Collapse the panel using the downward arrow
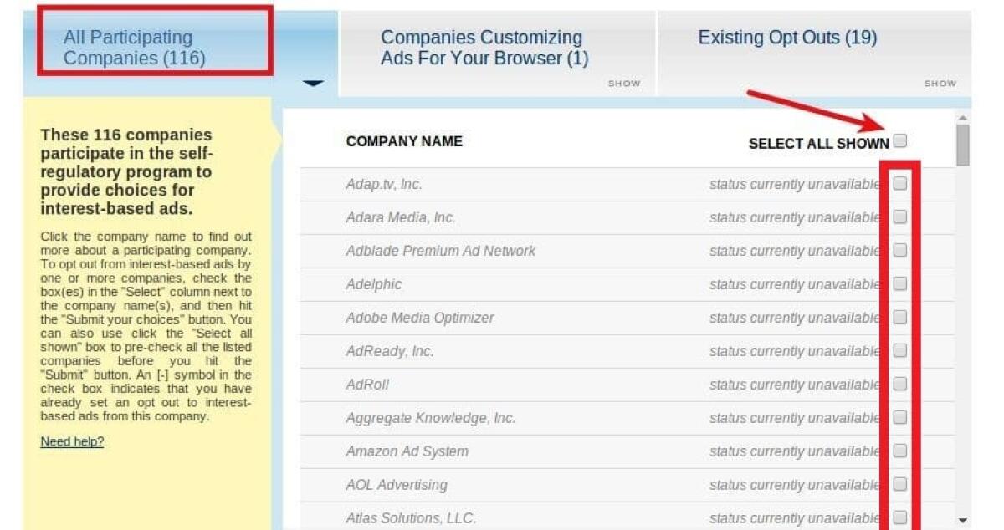1004x530 pixels. (x=312, y=84)
